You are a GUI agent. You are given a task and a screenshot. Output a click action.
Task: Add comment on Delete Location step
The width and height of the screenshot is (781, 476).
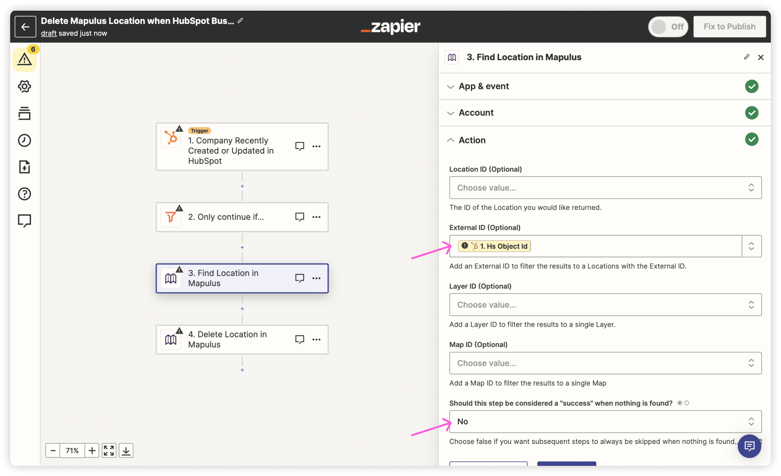pyautogui.click(x=300, y=339)
